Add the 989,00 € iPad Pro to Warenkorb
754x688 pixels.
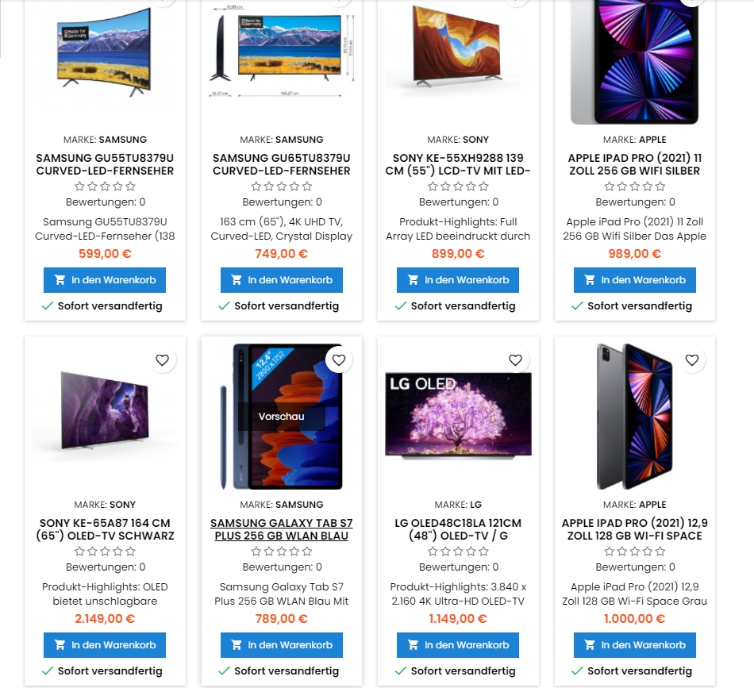(x=635, y=280)
